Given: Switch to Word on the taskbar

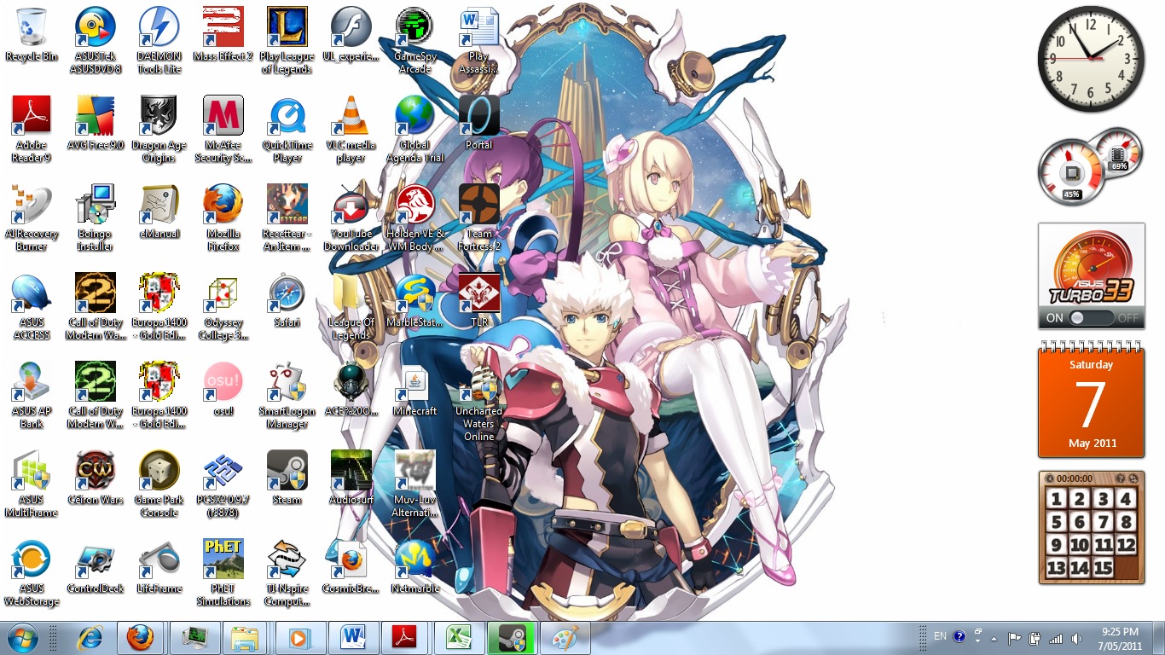Looking at the screenshot, I should point(351,638).
